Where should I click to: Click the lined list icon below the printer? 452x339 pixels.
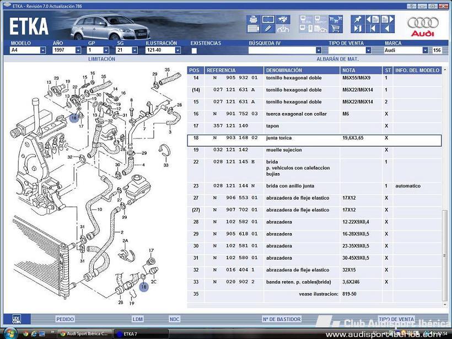[x=253, y=29]
